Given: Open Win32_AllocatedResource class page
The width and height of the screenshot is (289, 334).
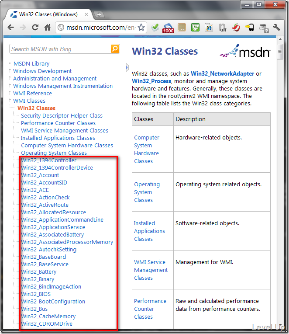Looking at the screenshot, I should click(x=53, y=212).
